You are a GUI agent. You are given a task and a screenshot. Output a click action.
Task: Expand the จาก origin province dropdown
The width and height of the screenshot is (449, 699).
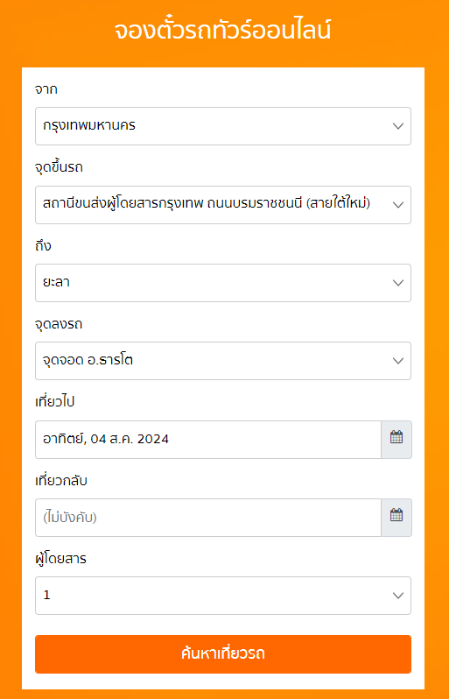click(x=223, y=126)
